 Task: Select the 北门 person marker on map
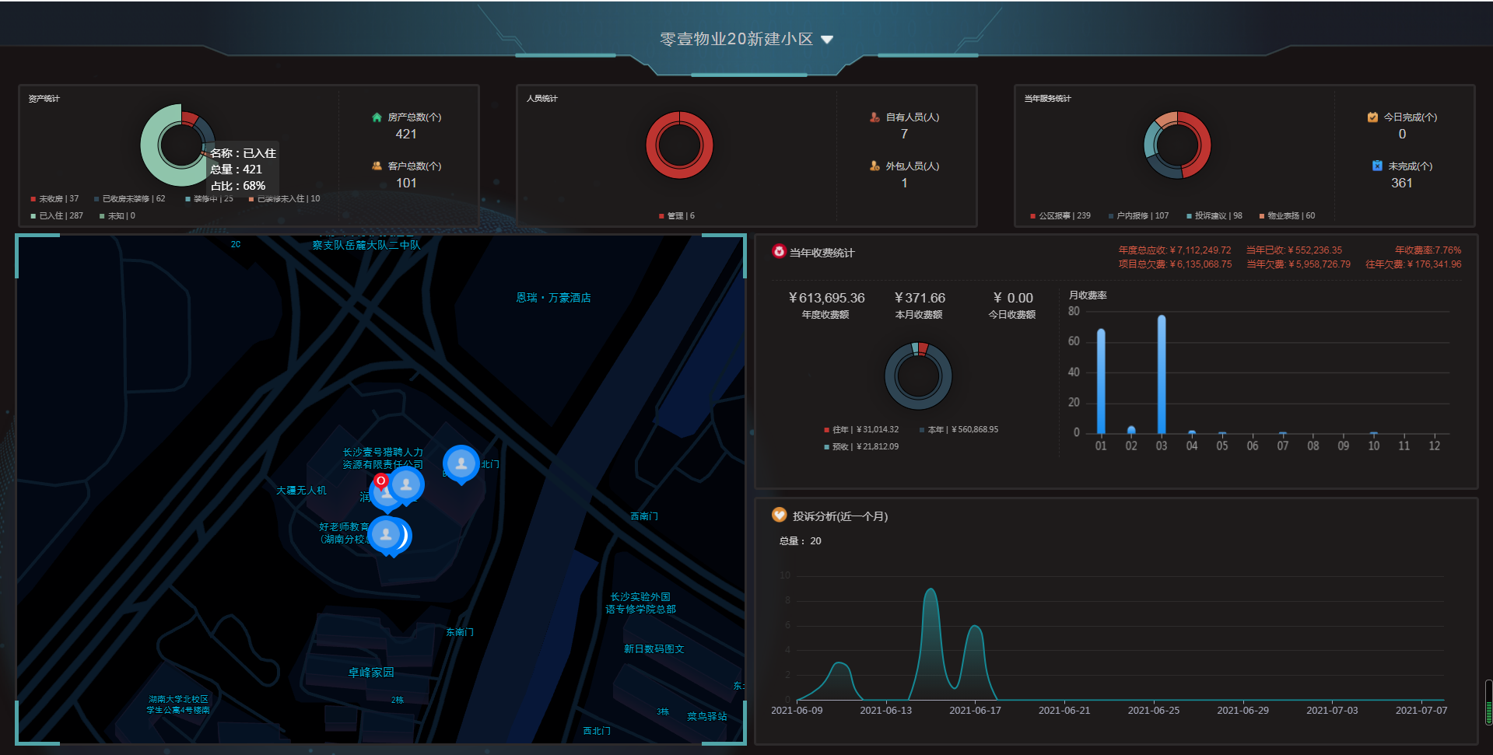pyautogui.click(x=461, y=464)
